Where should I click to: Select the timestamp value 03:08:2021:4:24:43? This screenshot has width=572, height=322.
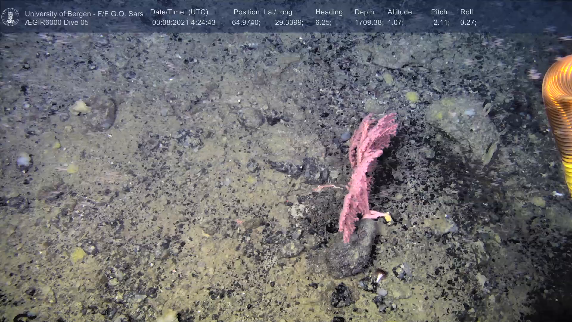coord(184,23)
